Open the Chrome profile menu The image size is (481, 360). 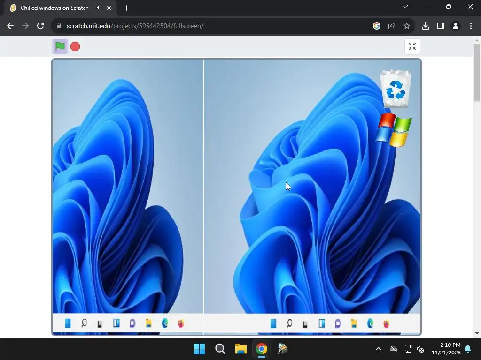[456, 26]
